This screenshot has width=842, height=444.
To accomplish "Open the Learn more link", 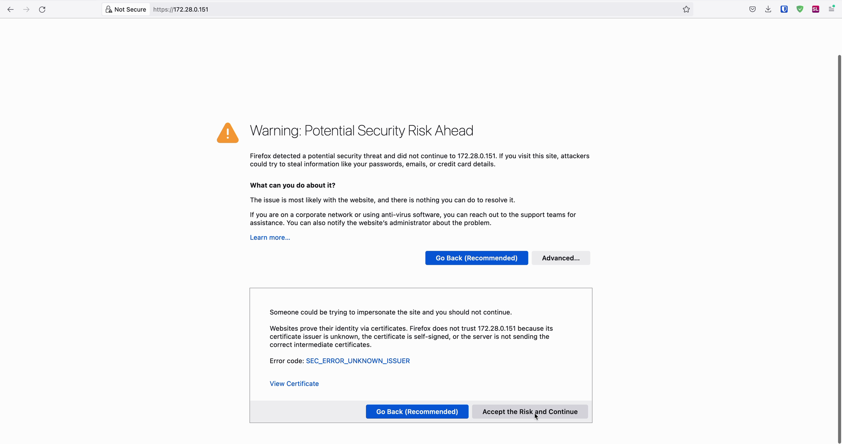I will [270, 237].
